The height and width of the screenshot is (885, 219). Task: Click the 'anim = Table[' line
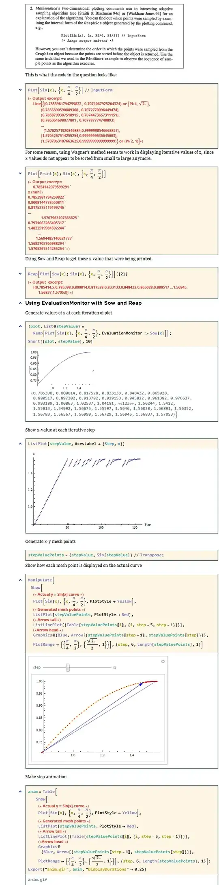(x=42, y=792)
